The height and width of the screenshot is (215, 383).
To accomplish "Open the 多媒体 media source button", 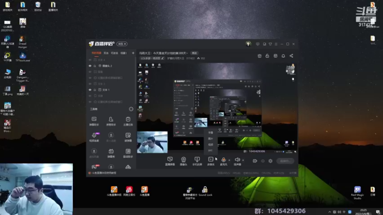I will point(211,161).
